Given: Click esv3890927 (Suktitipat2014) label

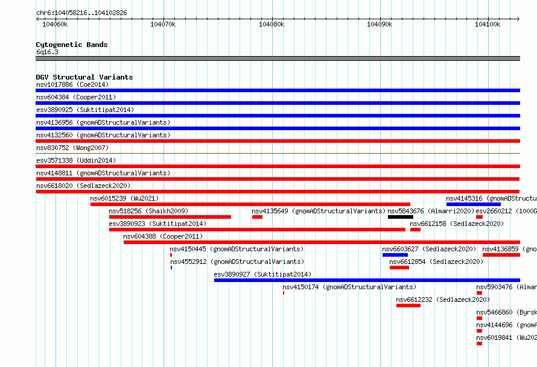Looking at the screenshot, I should (x=262, y=274).
